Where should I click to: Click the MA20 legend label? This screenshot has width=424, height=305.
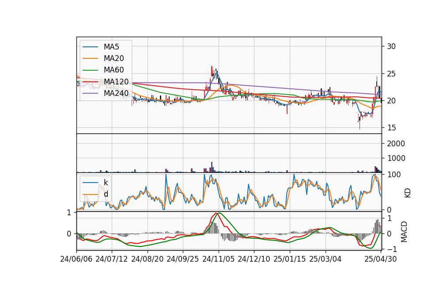coord(114,58)
